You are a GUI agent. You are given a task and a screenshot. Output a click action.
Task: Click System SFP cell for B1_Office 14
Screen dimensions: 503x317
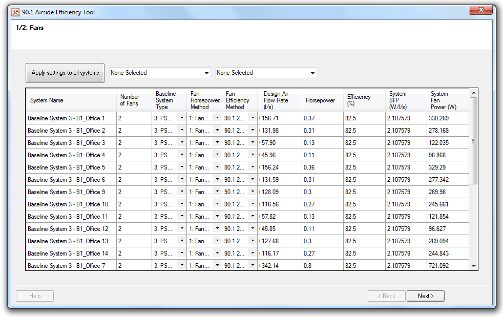click(x=406, y=253)
